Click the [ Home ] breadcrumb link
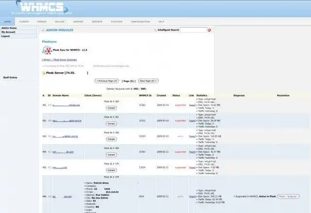311x213 pixels. [x=47, y=60]
